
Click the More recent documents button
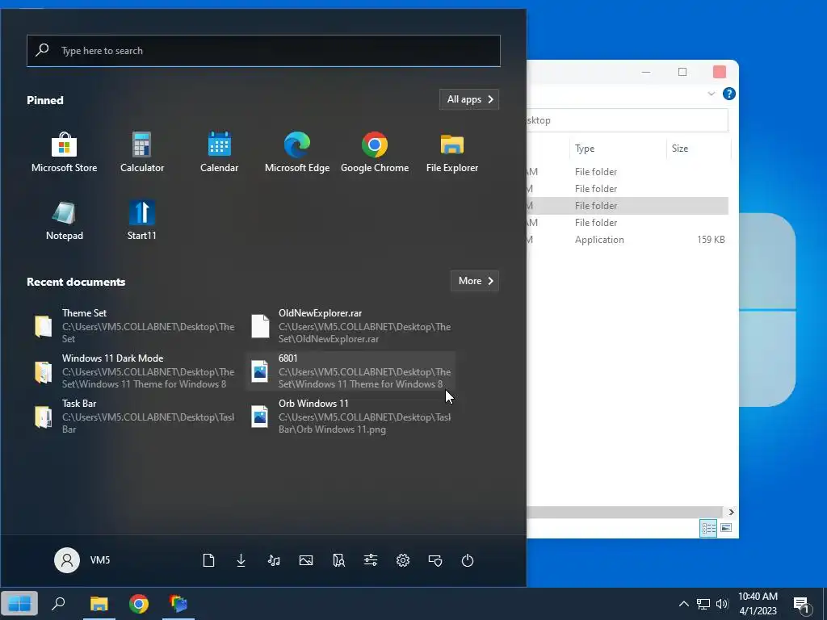[x=475, y=281]
